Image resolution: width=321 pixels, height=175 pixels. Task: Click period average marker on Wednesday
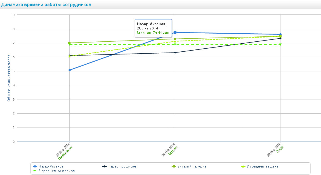pyautogui.click(x=280, y=44)
